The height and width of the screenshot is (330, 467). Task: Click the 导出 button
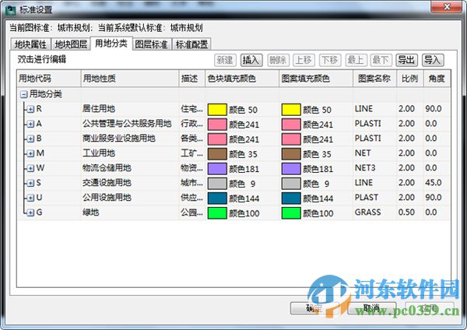(x=406, y=60)
